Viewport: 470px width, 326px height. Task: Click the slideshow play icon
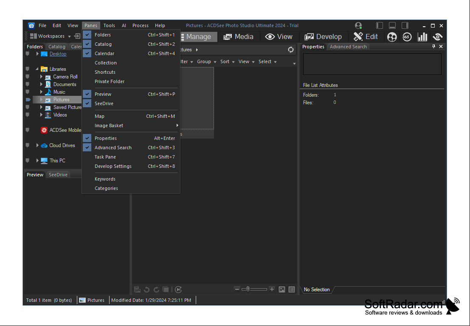[x=178, y=290]
